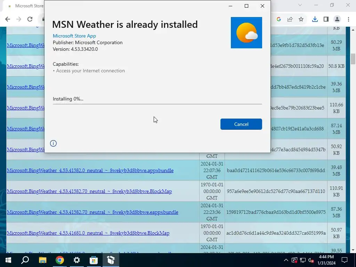
Task: Click the 50.97 KB size cell
Action: pyautogui.click(x=336, y=233)
